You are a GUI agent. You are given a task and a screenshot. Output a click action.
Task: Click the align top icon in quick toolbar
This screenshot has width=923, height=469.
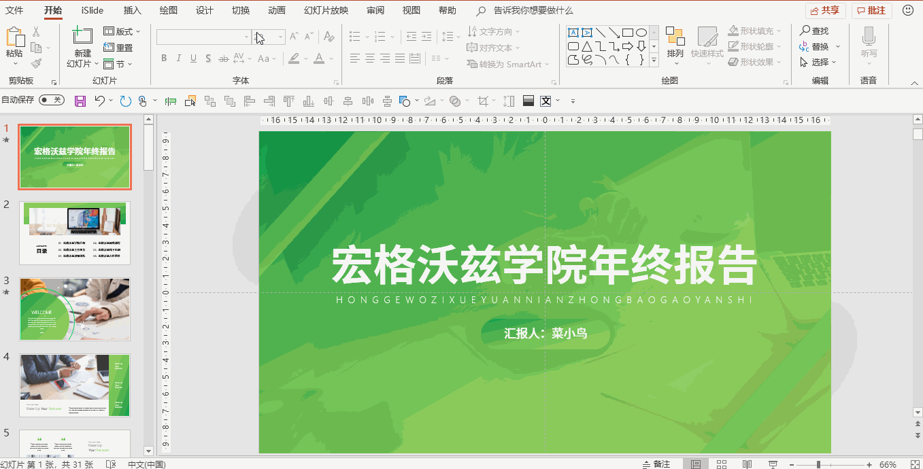(x=289, y=101)
